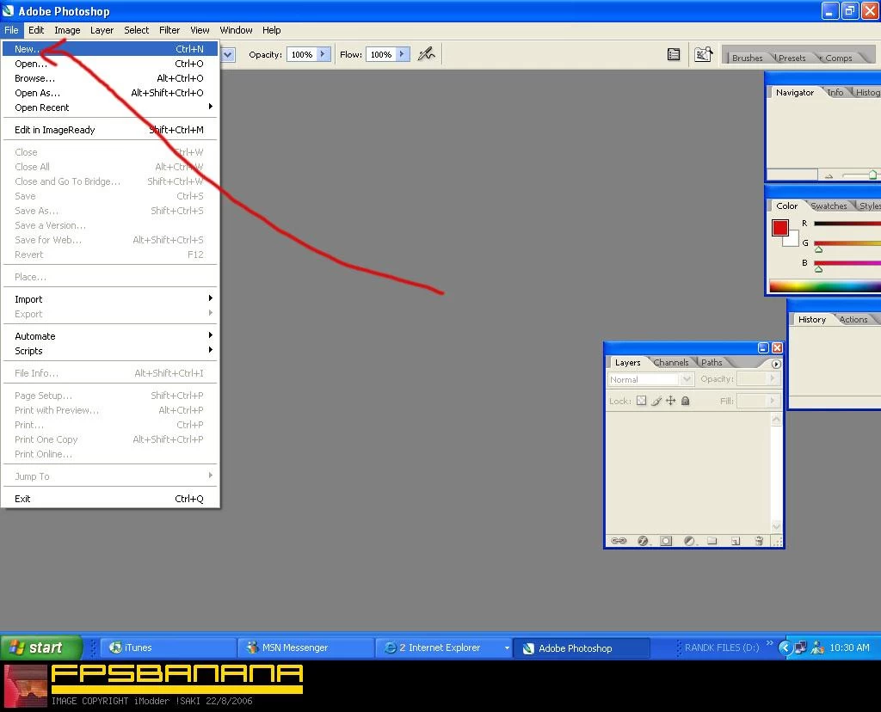Click iTunes icon in taskbar

(115, 648)
